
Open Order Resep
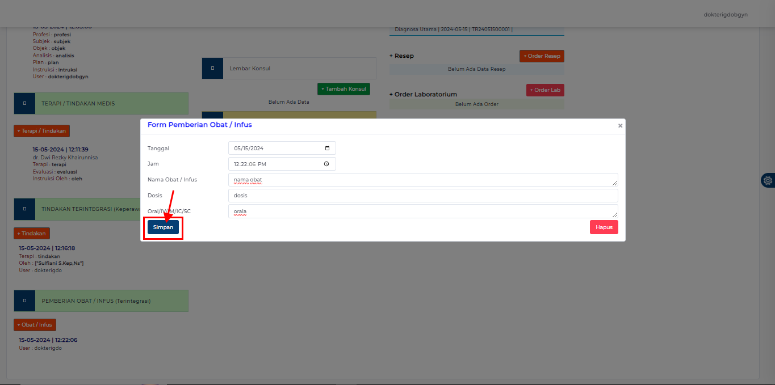tap(541, 56)
